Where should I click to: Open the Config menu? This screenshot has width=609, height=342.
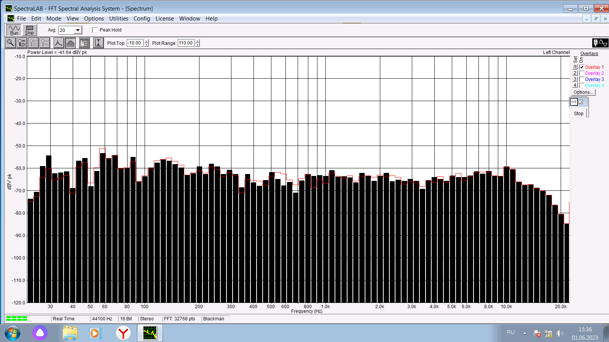(x=142, y=19)
